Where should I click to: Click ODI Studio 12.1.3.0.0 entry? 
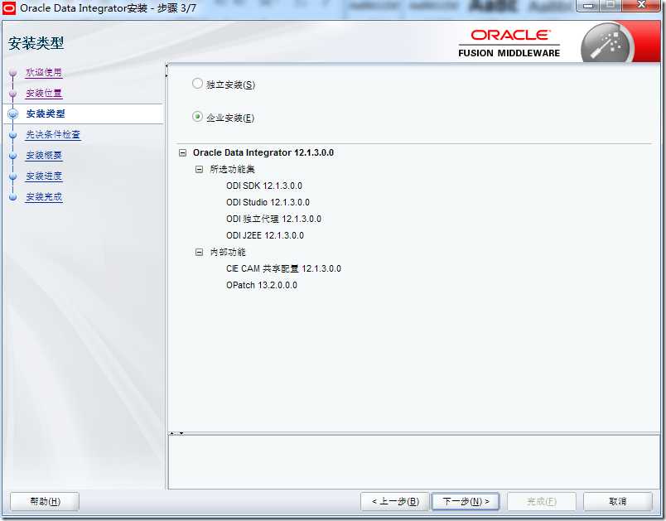point(268,203)
